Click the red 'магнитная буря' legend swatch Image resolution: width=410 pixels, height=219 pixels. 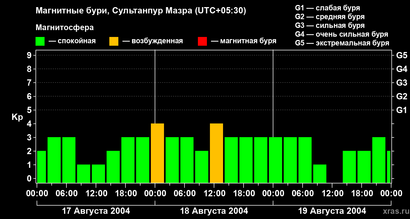click(202, 41)
